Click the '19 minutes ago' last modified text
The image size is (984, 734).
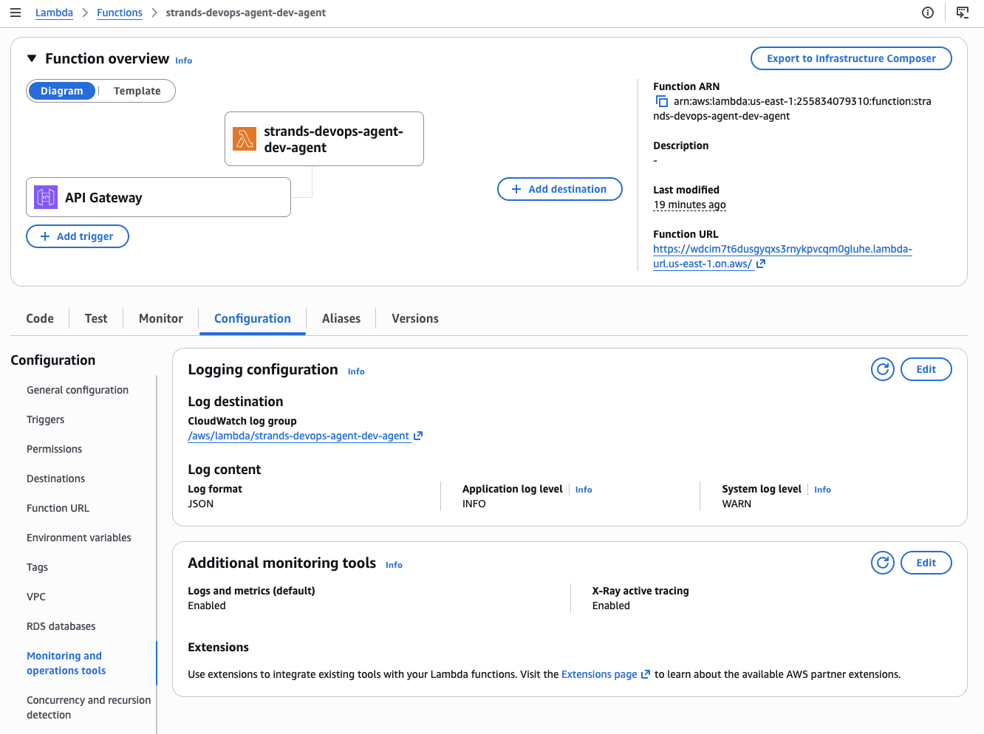[x=690, y=205]
